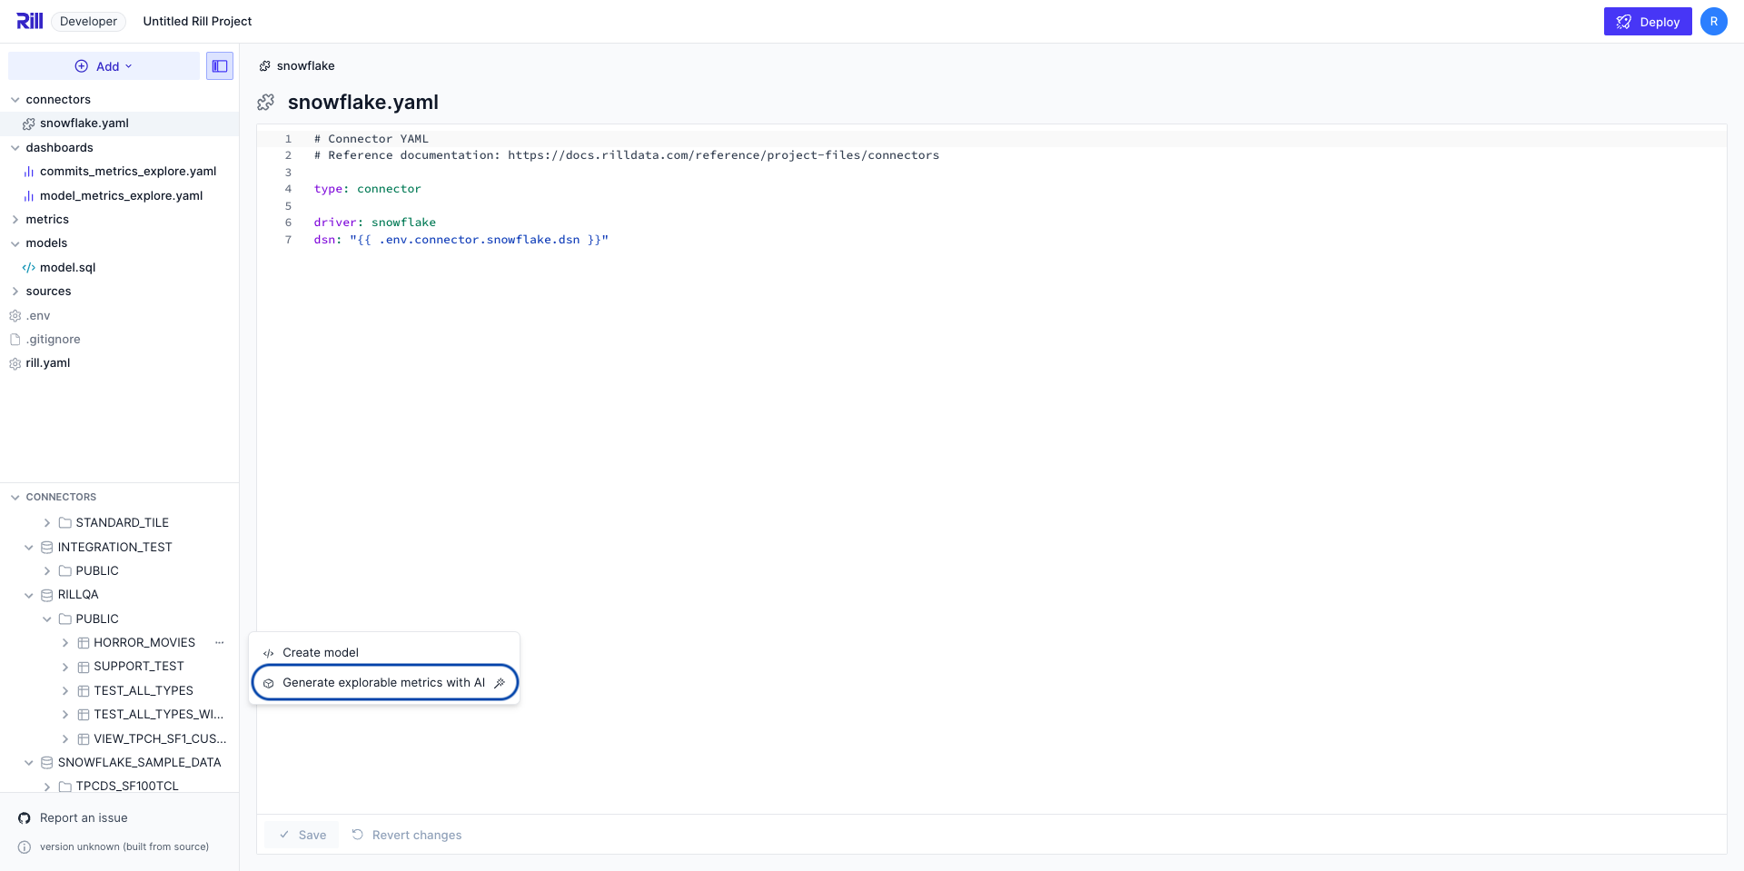
Task: Choose Generate explorable metrics with AI
Action: 382,682
